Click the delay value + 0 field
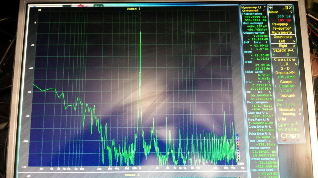Viewport: 318px width, 178px height. click(281, 55)
